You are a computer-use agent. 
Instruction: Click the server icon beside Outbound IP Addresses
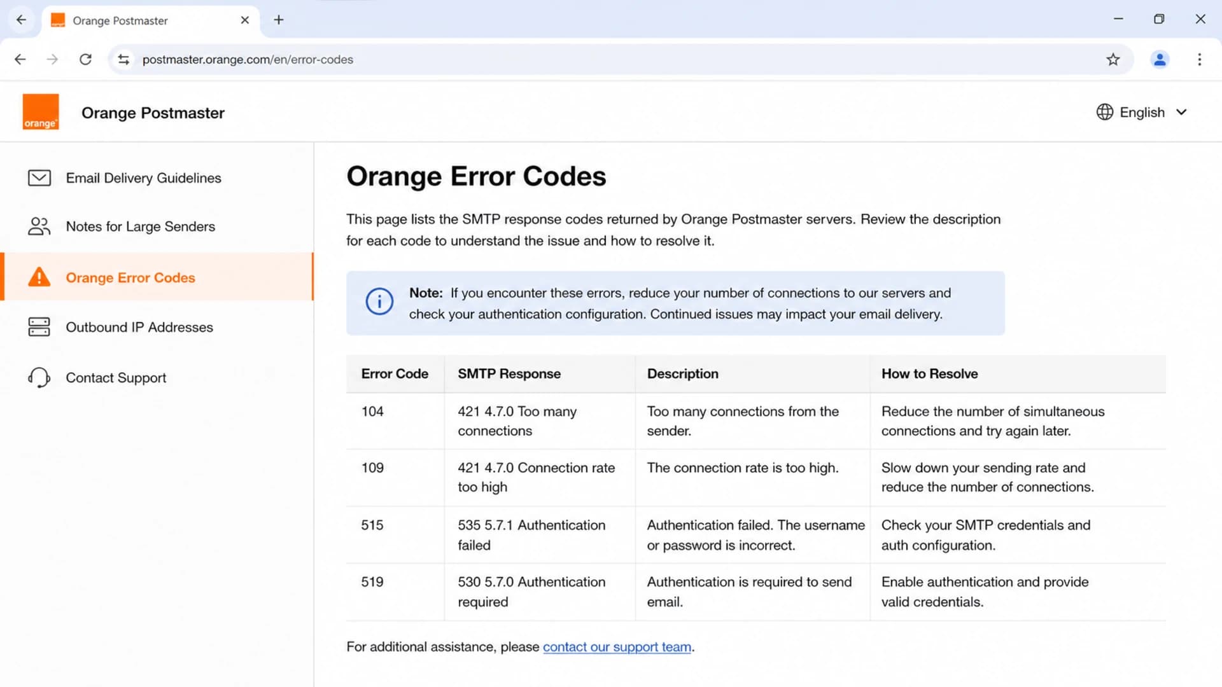[x=39, y=327]
